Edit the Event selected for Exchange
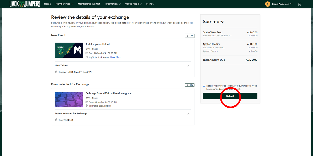 click(x=190, y=85)
